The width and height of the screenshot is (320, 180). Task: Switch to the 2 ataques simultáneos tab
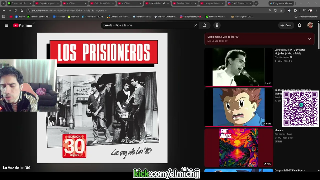[x=212, y=3]
